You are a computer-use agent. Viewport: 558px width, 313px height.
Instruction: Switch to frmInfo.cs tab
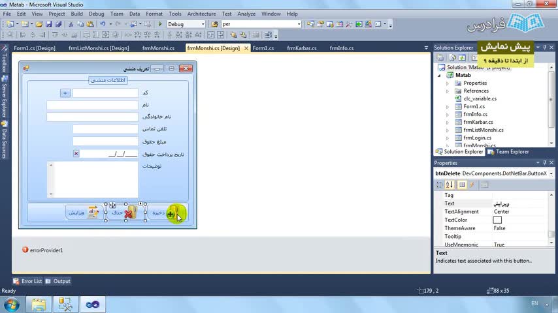(x=342, y=48)
